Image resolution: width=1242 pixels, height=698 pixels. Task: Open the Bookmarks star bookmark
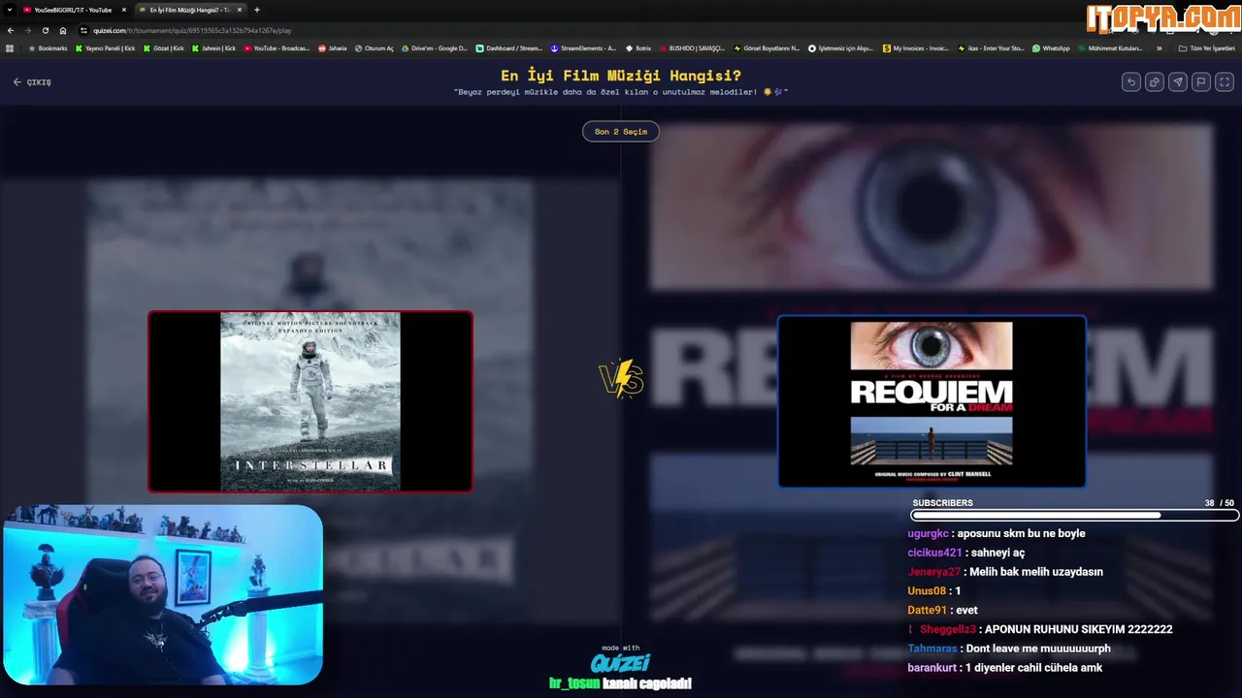click(48, 48)
